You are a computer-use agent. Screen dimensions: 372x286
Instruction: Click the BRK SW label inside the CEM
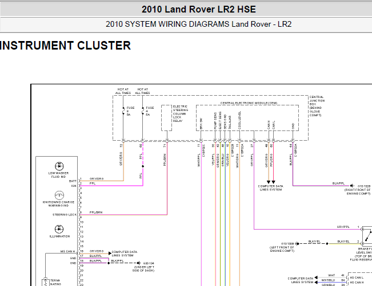(201, 124)
